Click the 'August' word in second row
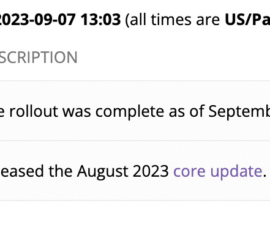Image resolution: width=270 pixels, height=225 pixels. (102, 172)
